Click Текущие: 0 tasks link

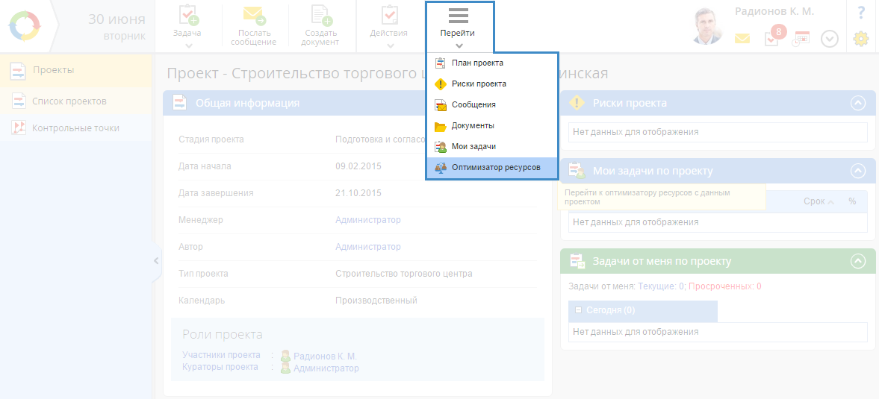(x=662, y=286)
